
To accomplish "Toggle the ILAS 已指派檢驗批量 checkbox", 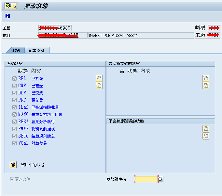I will [x=14, y=107].
